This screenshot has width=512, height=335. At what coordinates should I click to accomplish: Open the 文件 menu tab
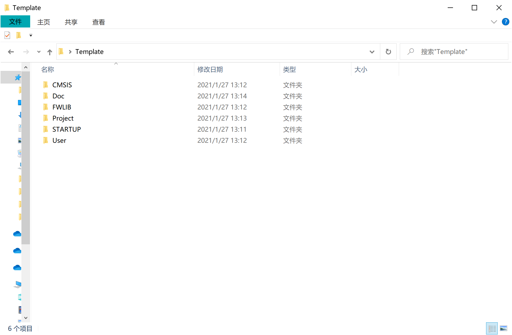point(15,22)
